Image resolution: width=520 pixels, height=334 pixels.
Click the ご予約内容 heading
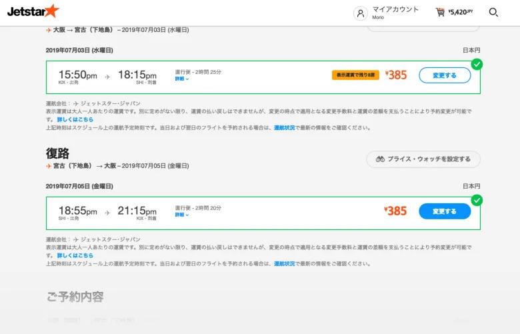pyautogui.click(x=75, y=297)
